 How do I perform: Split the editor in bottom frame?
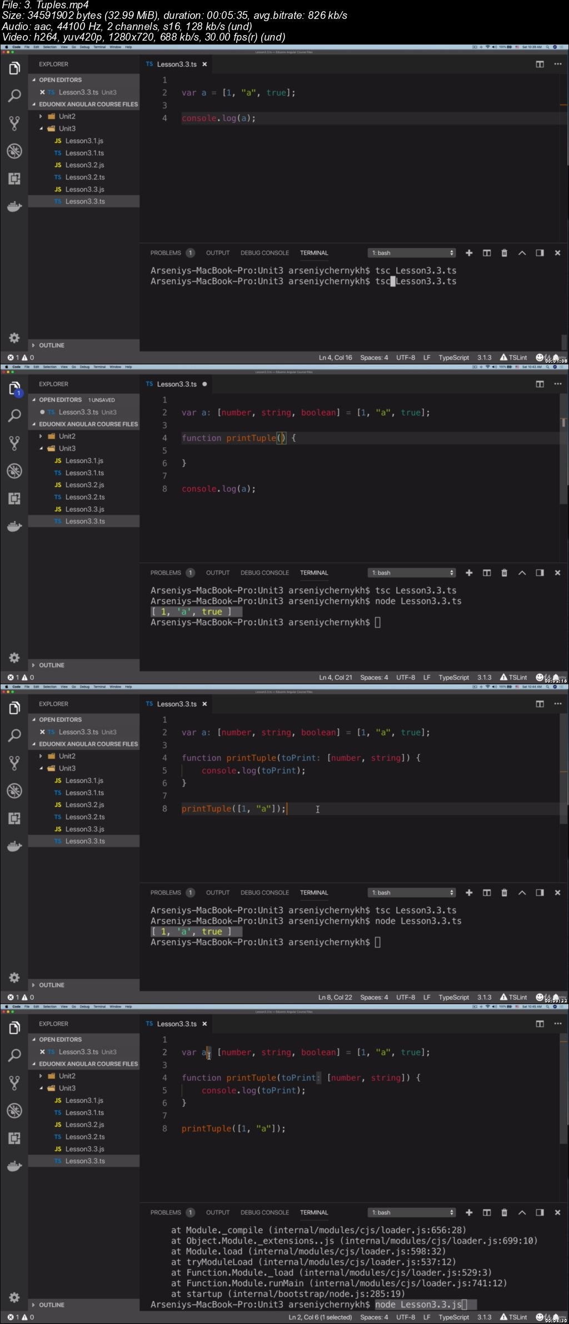(x=540, y=1024)
